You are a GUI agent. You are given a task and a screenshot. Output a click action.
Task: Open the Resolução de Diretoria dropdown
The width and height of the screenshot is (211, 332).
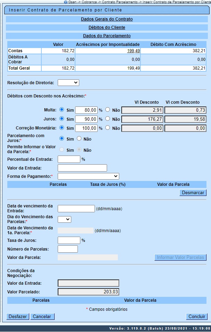[x=68, y=82]
